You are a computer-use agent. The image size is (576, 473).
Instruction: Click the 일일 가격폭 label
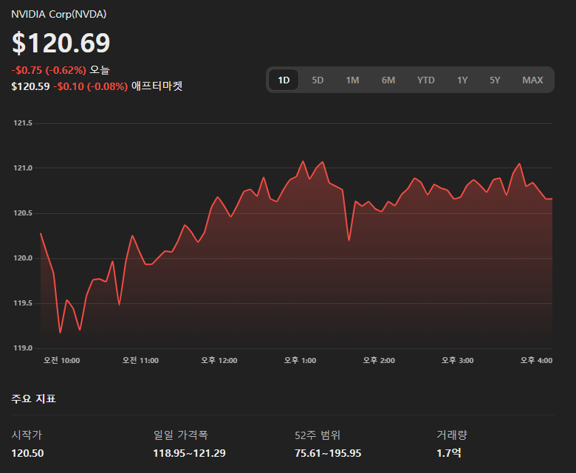pyautogui.click(x=181, y=435)
